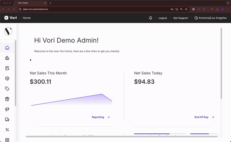
Task: Open the percent discounts sidebar icon
Action: 7,130
